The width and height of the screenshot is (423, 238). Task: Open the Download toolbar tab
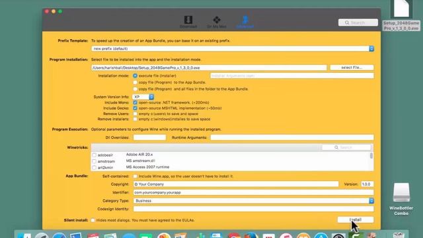pos(188,22)
